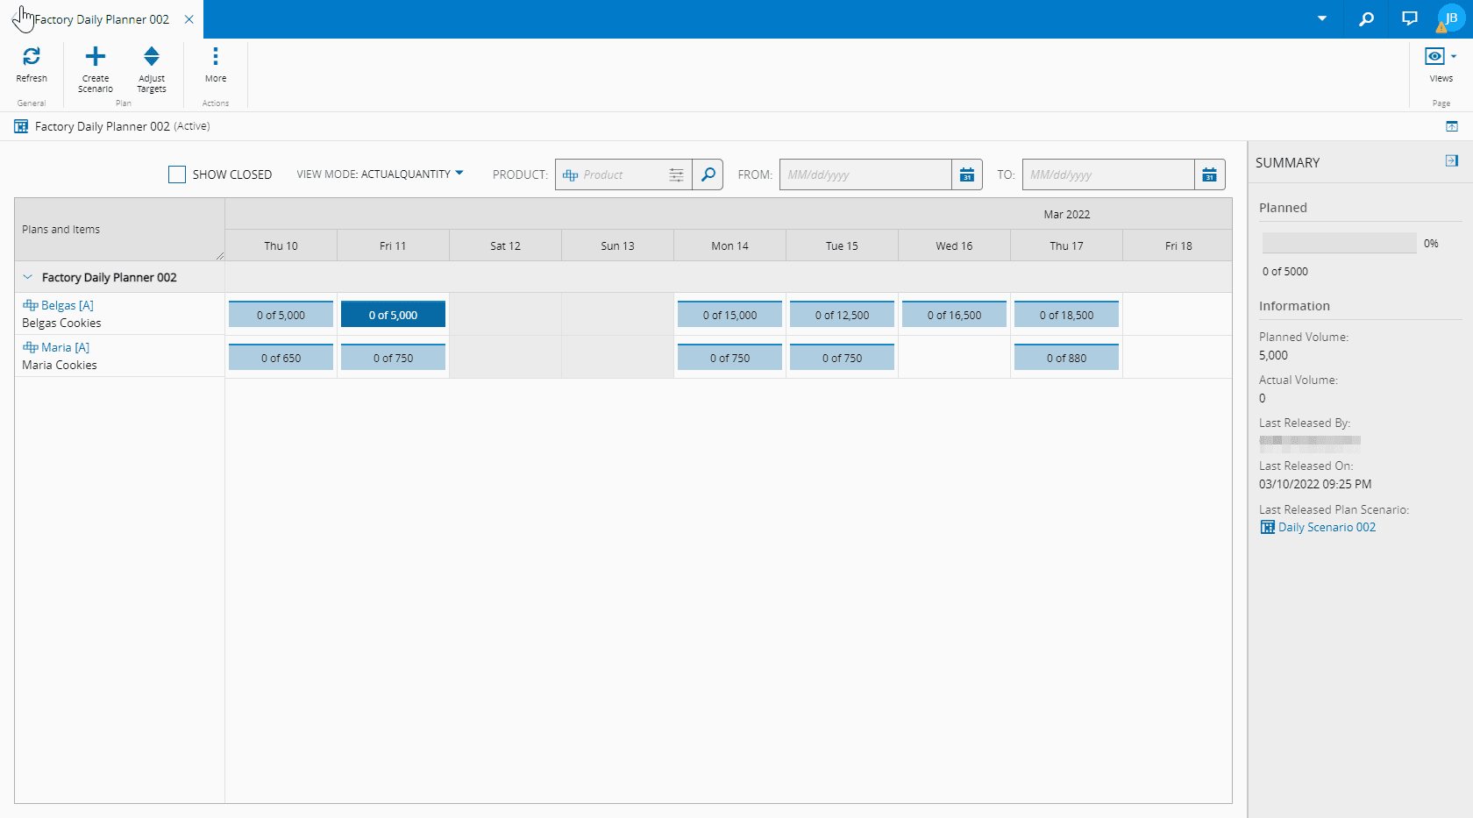Open the TO date calendar picker
1473x818 pixels.
click(1209, 174)
